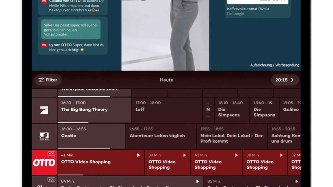
Task: Open the De'Longhi Kaffeevollautomat Rivelia product card
Action: coord(258,8)
